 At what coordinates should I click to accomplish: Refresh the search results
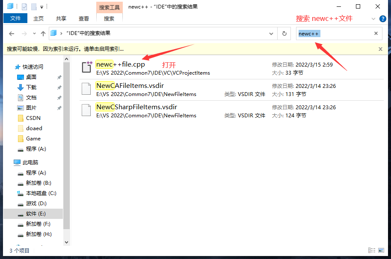284,34
